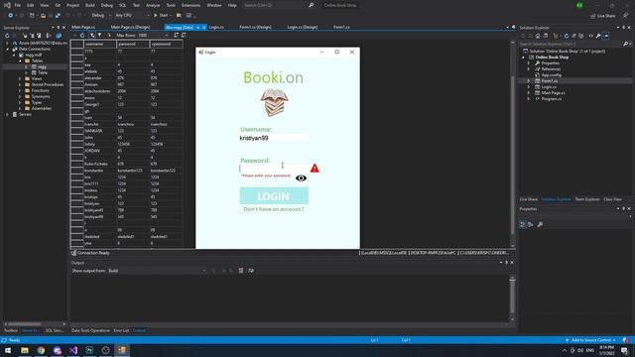Switch to Class View tab
The height and width of the screenshot is (357, 635).
pyautogui.click(x=612, y=199)
